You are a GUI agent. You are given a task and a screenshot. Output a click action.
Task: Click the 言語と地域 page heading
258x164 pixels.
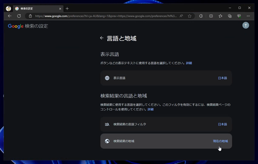click(x=122, y=38)
